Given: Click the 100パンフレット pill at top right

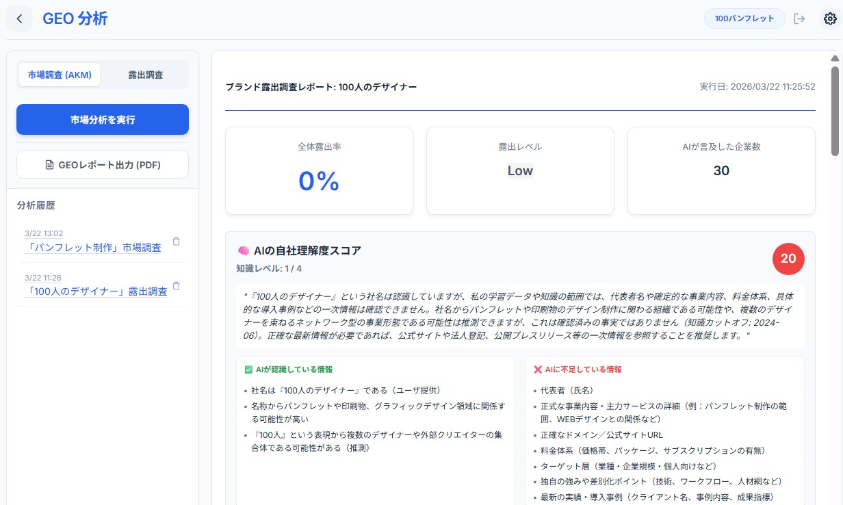Looking at the screenshot, I should (744, 18).
